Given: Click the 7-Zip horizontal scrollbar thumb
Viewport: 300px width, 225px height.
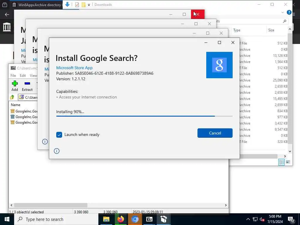Looking at the screenshot, I should 51,205.
